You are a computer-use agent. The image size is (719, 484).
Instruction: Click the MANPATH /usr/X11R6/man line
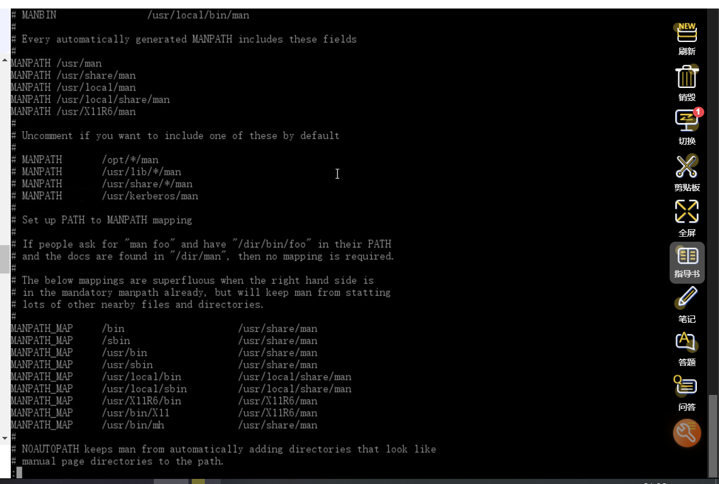click(73, 111)
